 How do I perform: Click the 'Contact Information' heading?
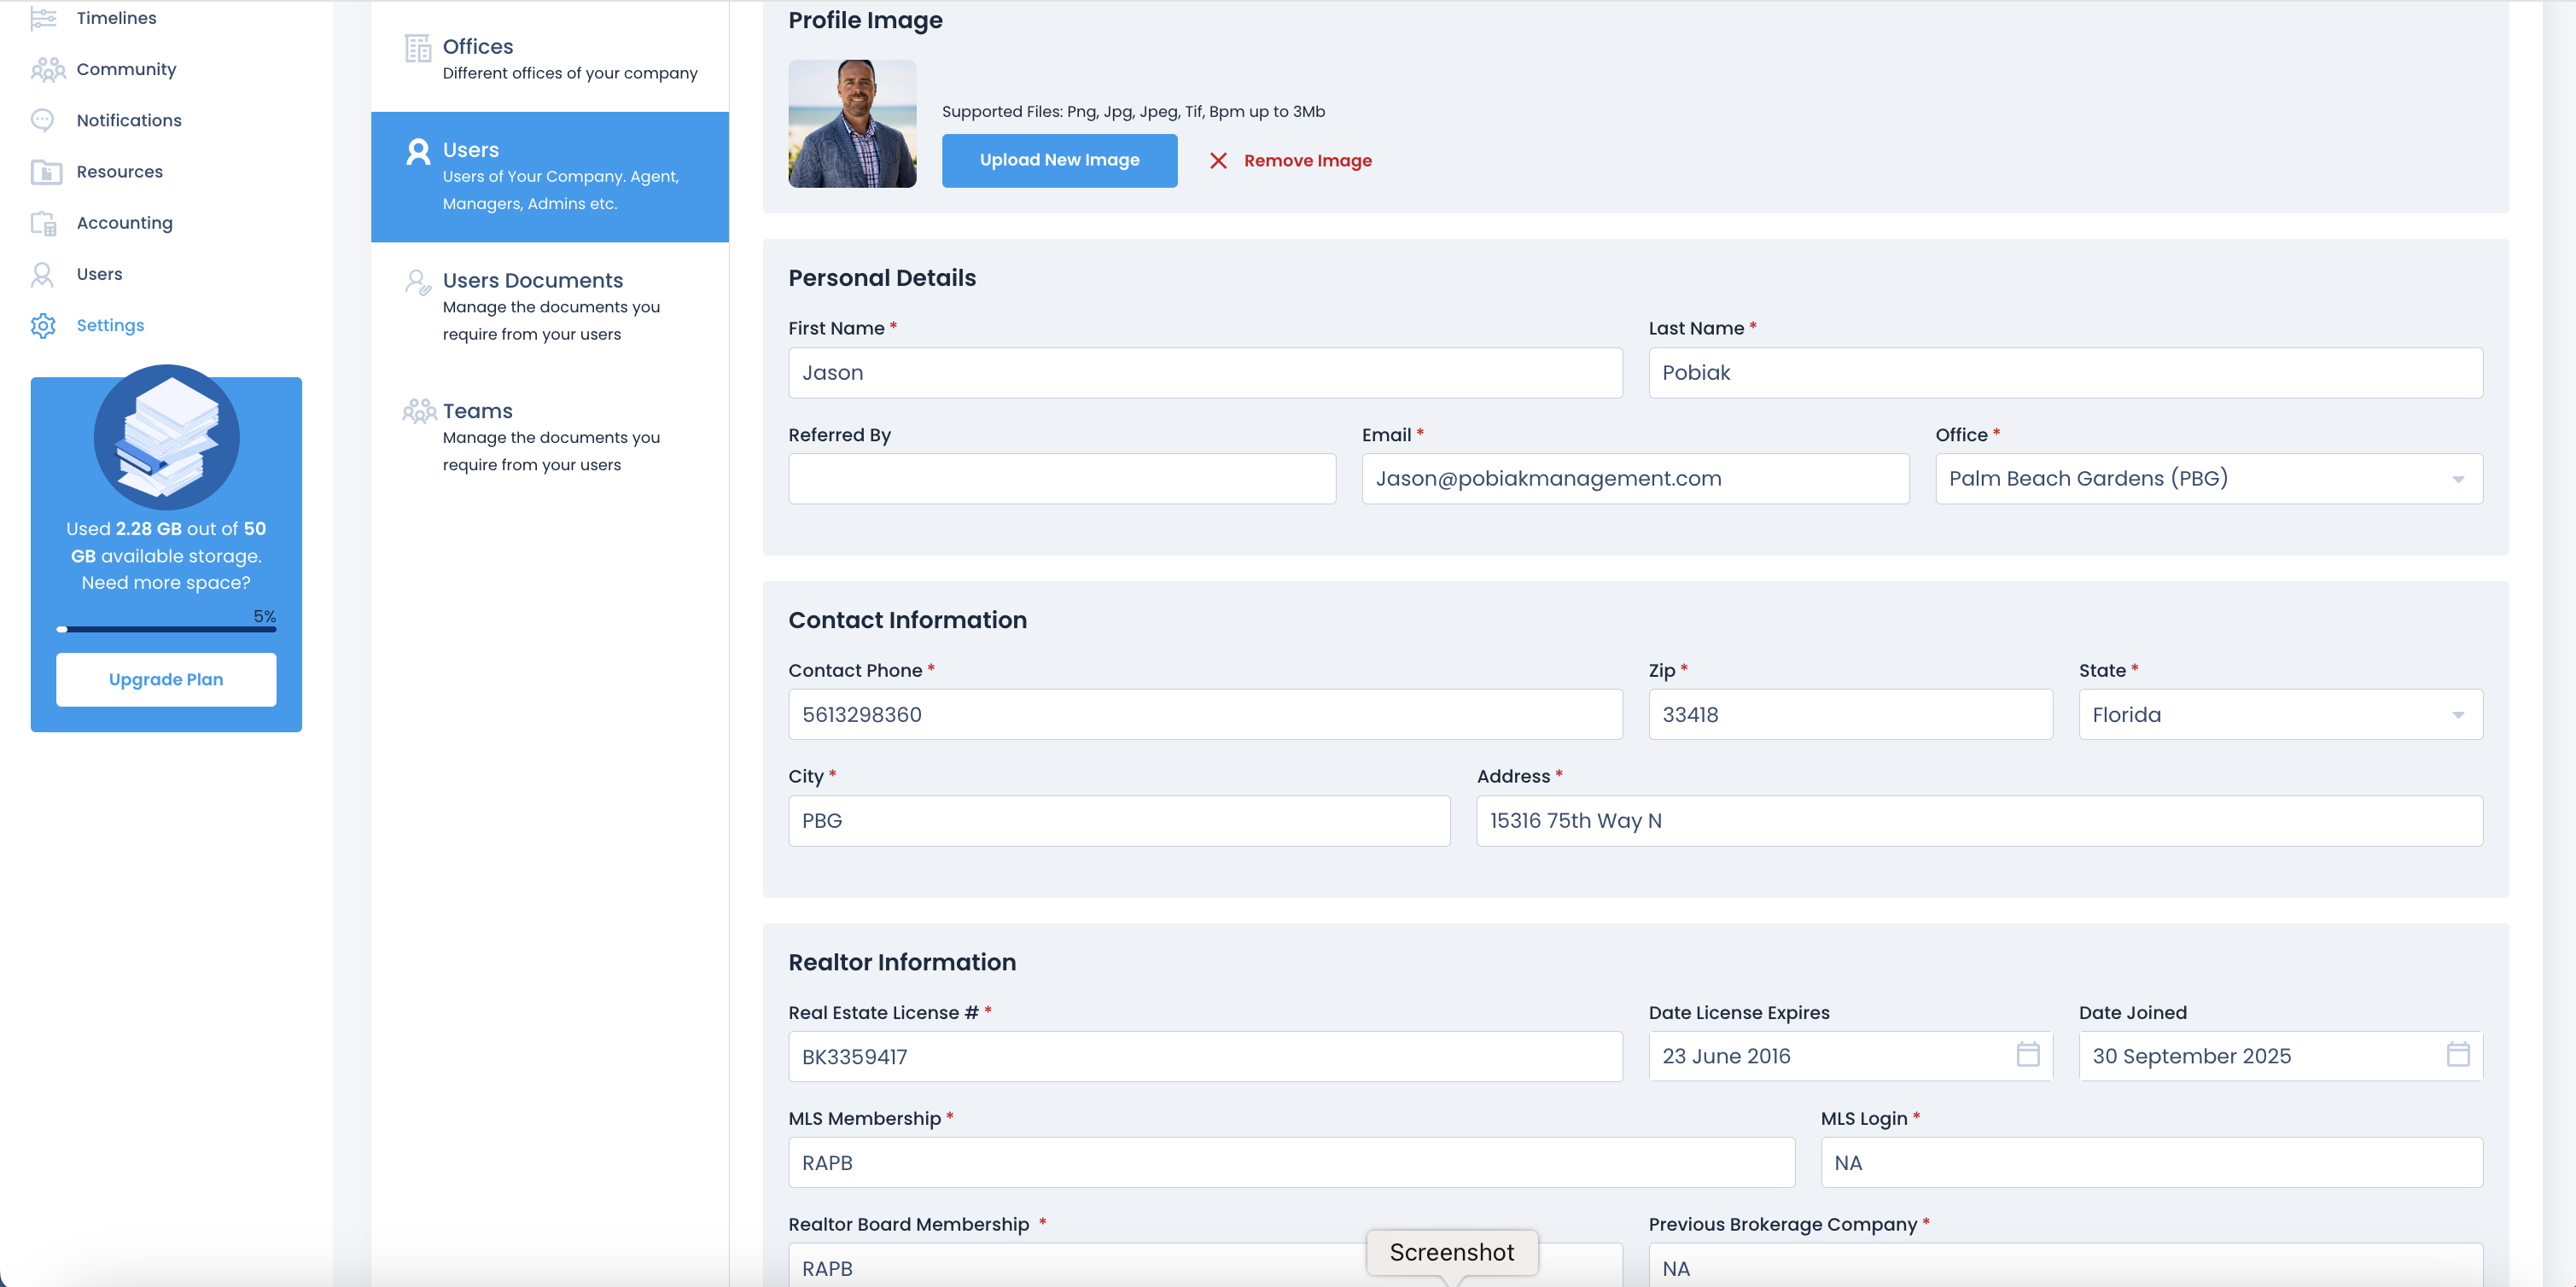[907, 620]
